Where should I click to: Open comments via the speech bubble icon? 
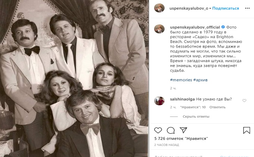(x=170, y=130)
